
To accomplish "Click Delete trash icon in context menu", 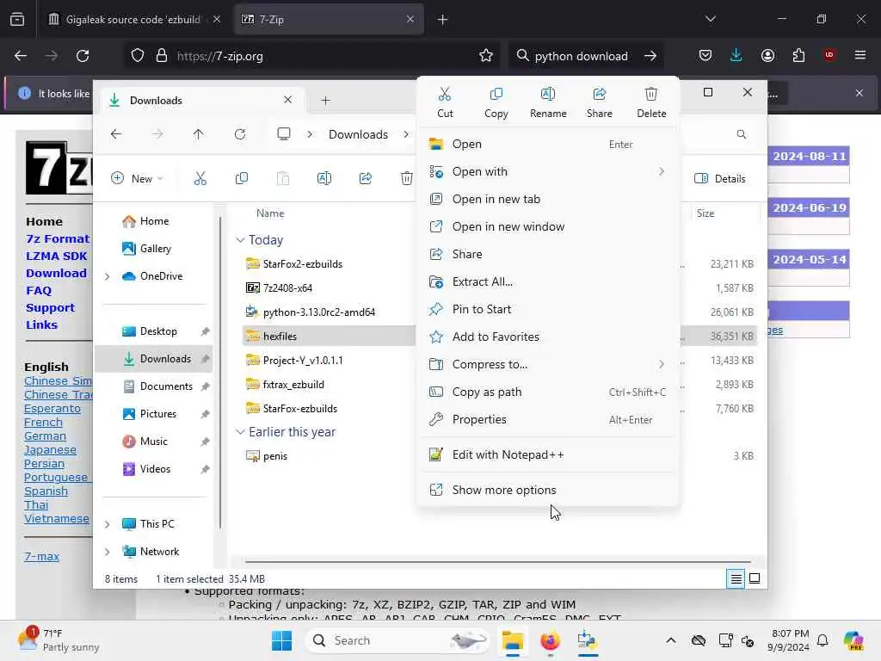I will coord(651,102).
